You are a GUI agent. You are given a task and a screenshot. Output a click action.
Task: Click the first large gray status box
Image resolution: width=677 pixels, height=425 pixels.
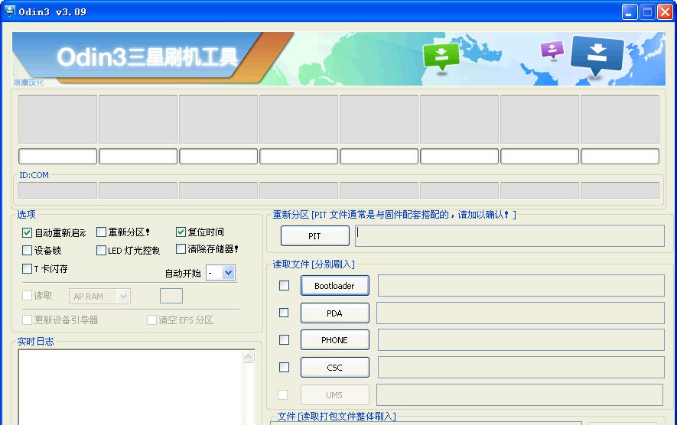point(57,119)
